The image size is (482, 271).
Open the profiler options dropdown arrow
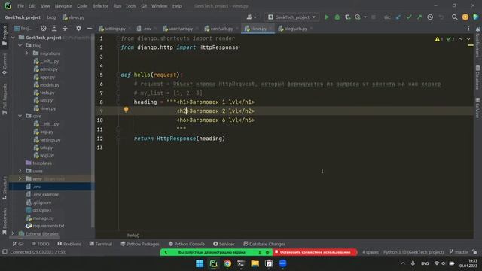pyautogui.click(x=365, y=17)
